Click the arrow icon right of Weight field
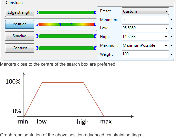185x138 pixels. click(171, 54)
